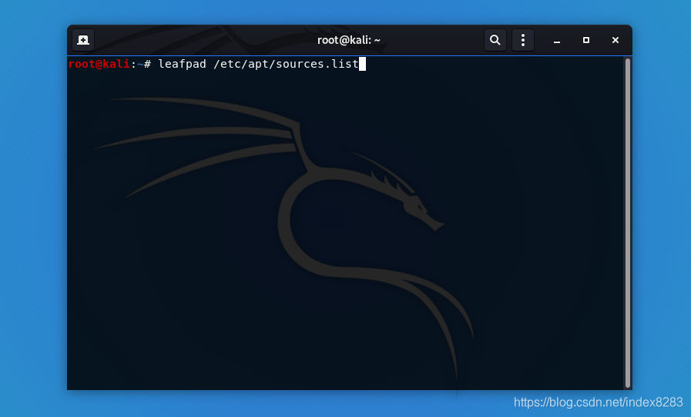Close the root@kali terminal window

[x=616, y=40]
